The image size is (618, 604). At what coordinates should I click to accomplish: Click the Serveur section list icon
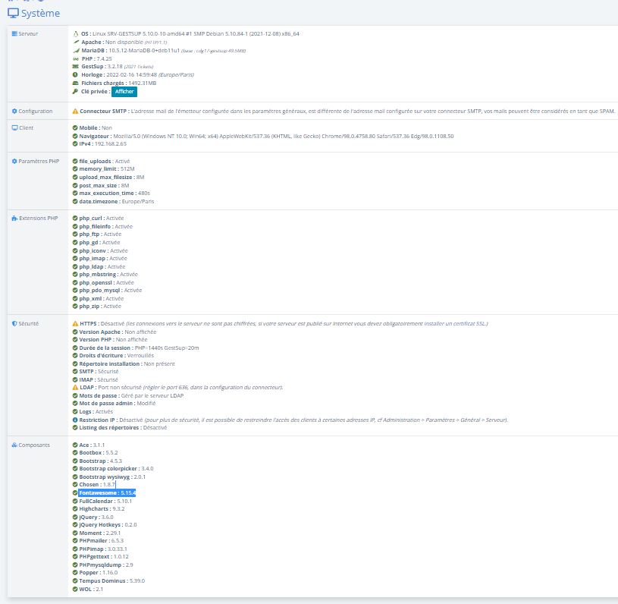pyautogui.click(x=14, y=33)
